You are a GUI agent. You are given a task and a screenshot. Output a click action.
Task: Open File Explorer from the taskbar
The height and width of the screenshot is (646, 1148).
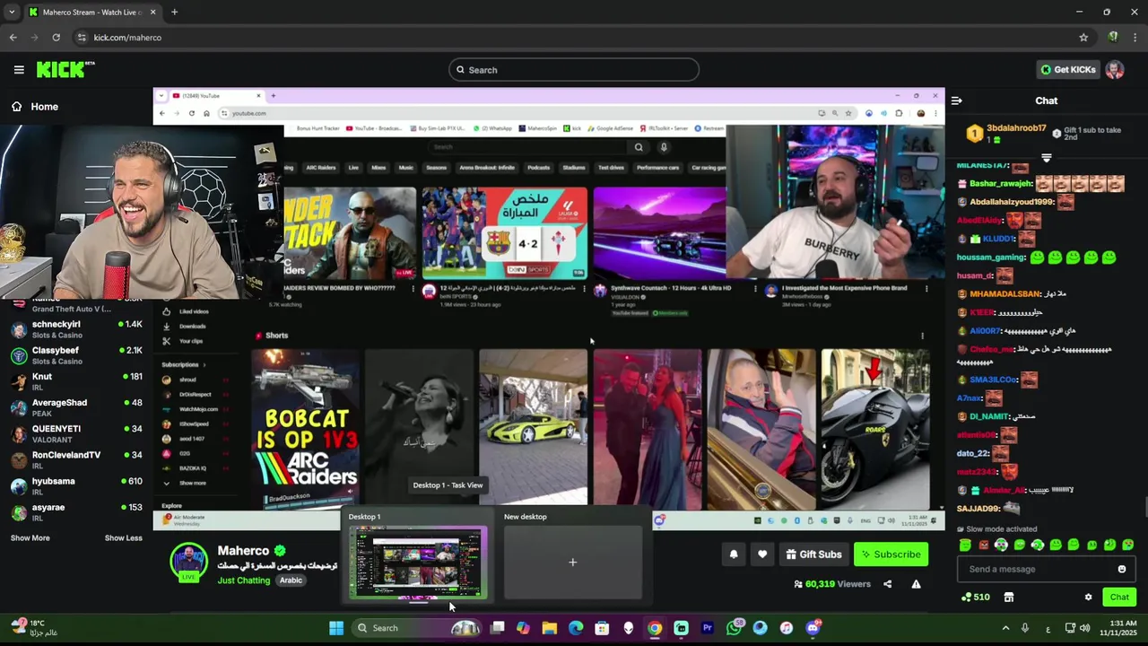(x=549, y=628)
